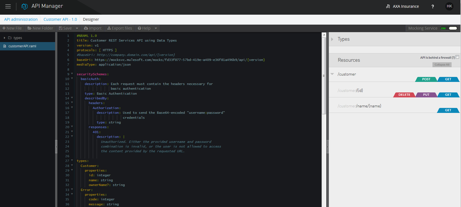Image resolution: width=461 pixels, height=207 pixels.
Task: Fold the Authorization block at line 16
Action: pos(72,108)
